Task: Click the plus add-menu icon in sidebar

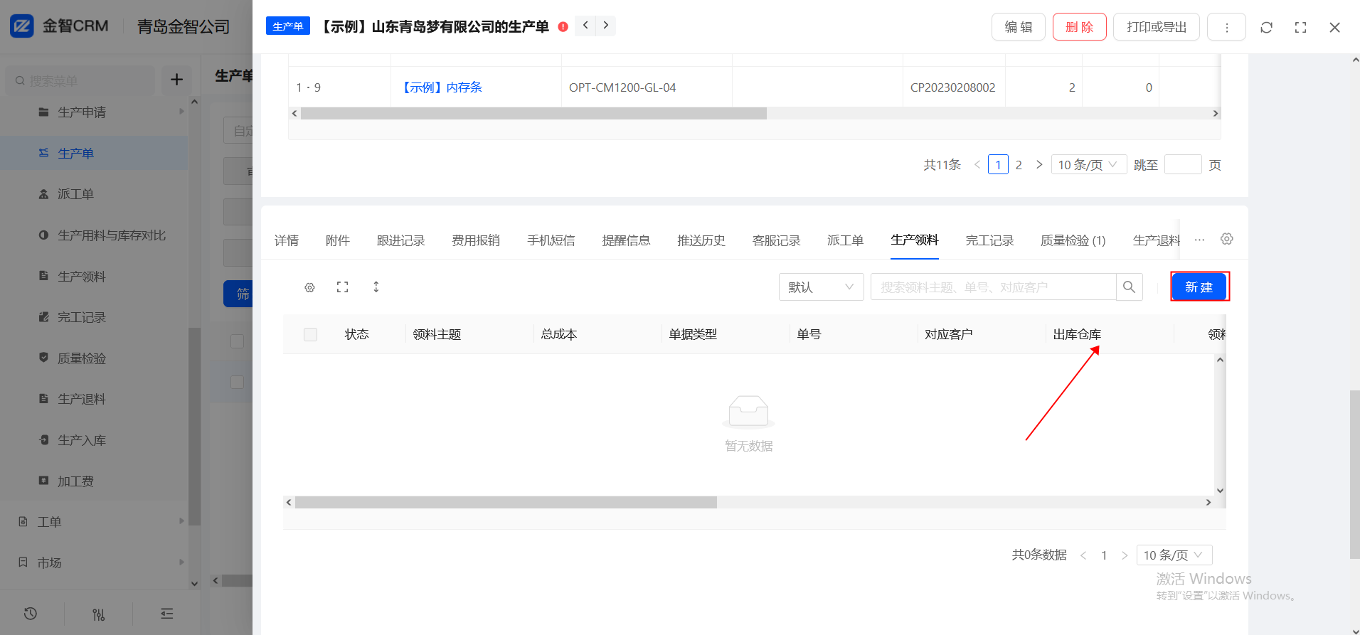Action: point(176,80)
